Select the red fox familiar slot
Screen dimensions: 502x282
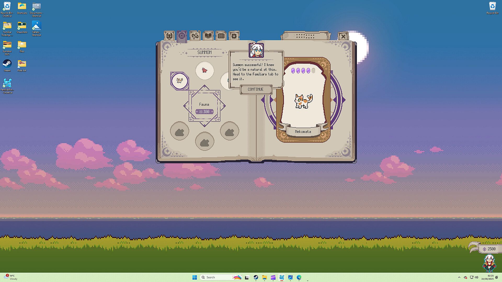[x=204, y=70]
